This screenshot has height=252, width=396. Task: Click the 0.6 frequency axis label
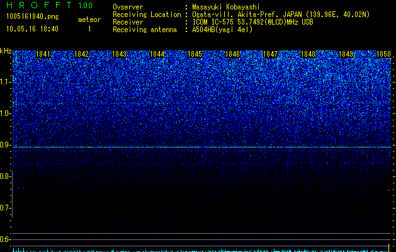click(x=6, y=239)
